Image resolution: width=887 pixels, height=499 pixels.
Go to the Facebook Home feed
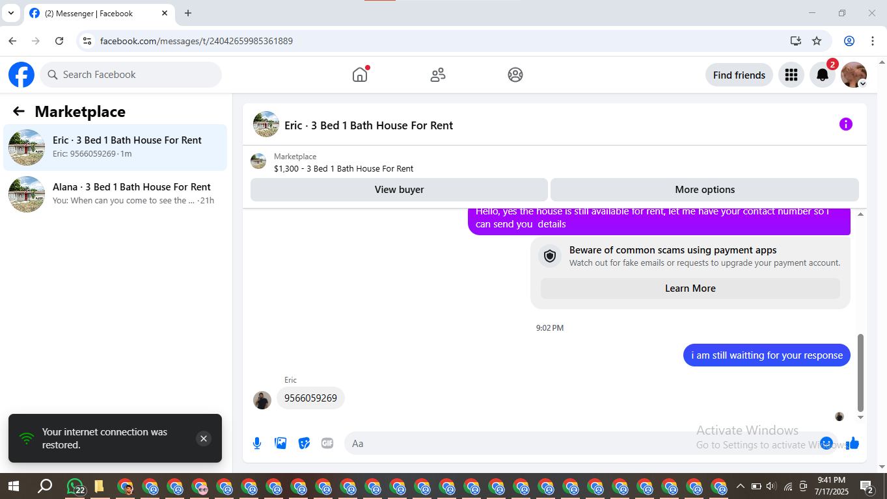click(x=360, y=75)
